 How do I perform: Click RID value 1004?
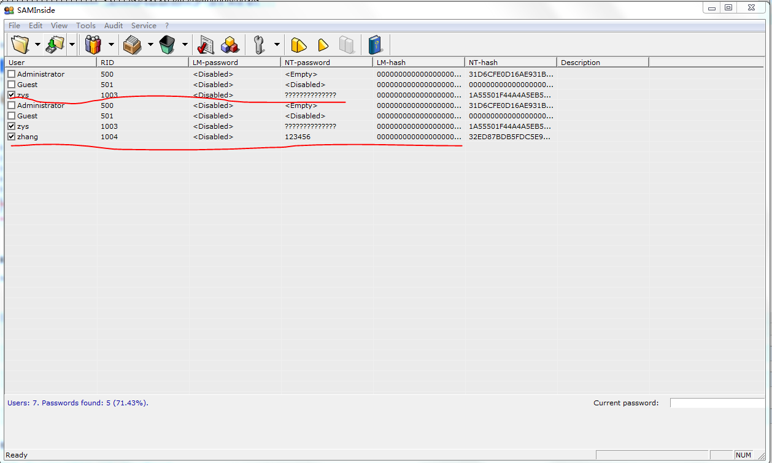tap(109, 137)
